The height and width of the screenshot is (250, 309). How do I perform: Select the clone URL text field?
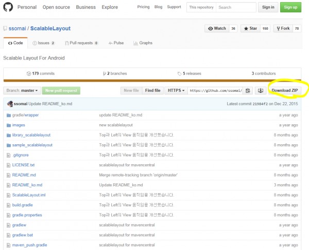coord(215,90)
